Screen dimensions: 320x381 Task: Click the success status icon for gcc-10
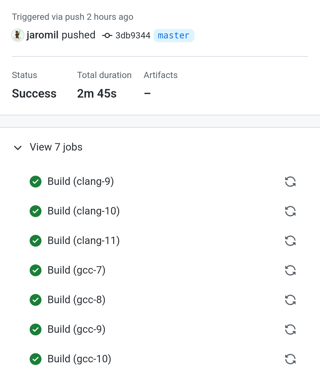coord(36,359)
